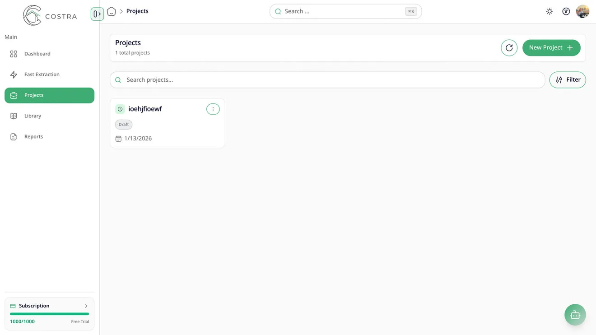Go to home via breadcrumb icon
The width and height of the screenshot is (596, 335).
pyautogui.click(x=112, y=11)
